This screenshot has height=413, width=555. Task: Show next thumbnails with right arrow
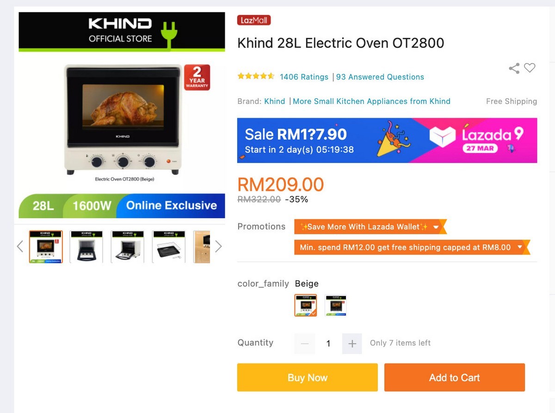(218, 247)
